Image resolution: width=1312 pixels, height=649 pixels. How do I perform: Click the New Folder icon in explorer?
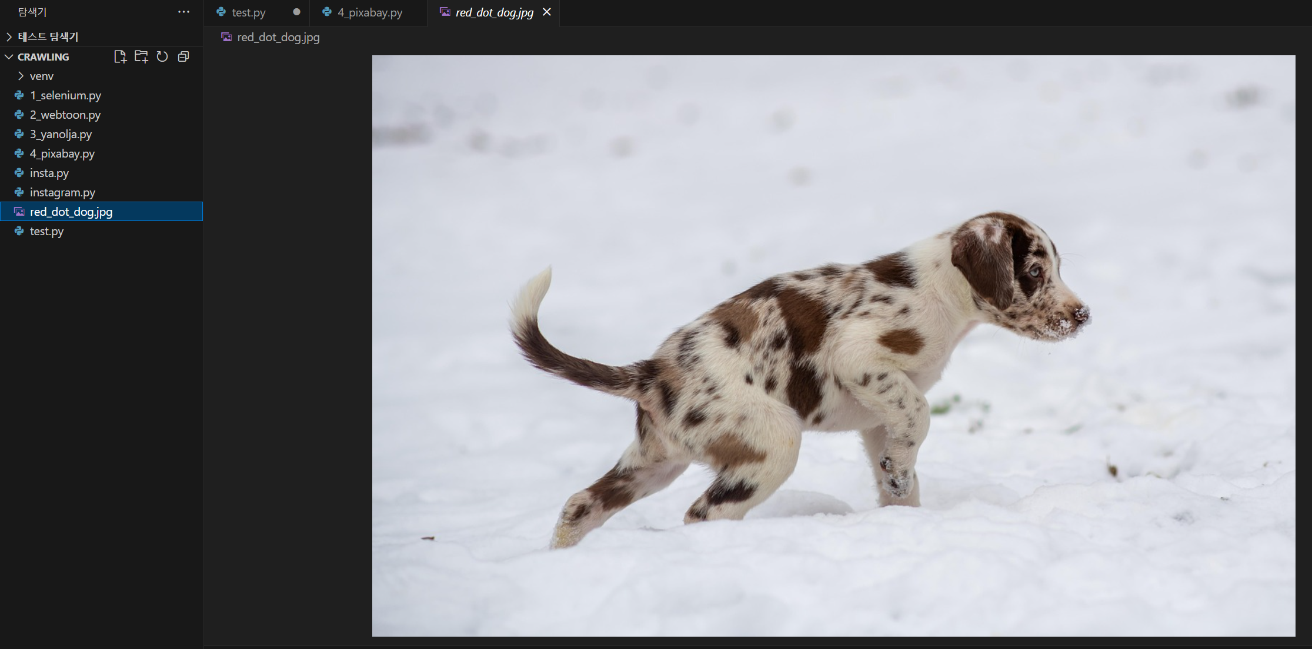[141, 56]
